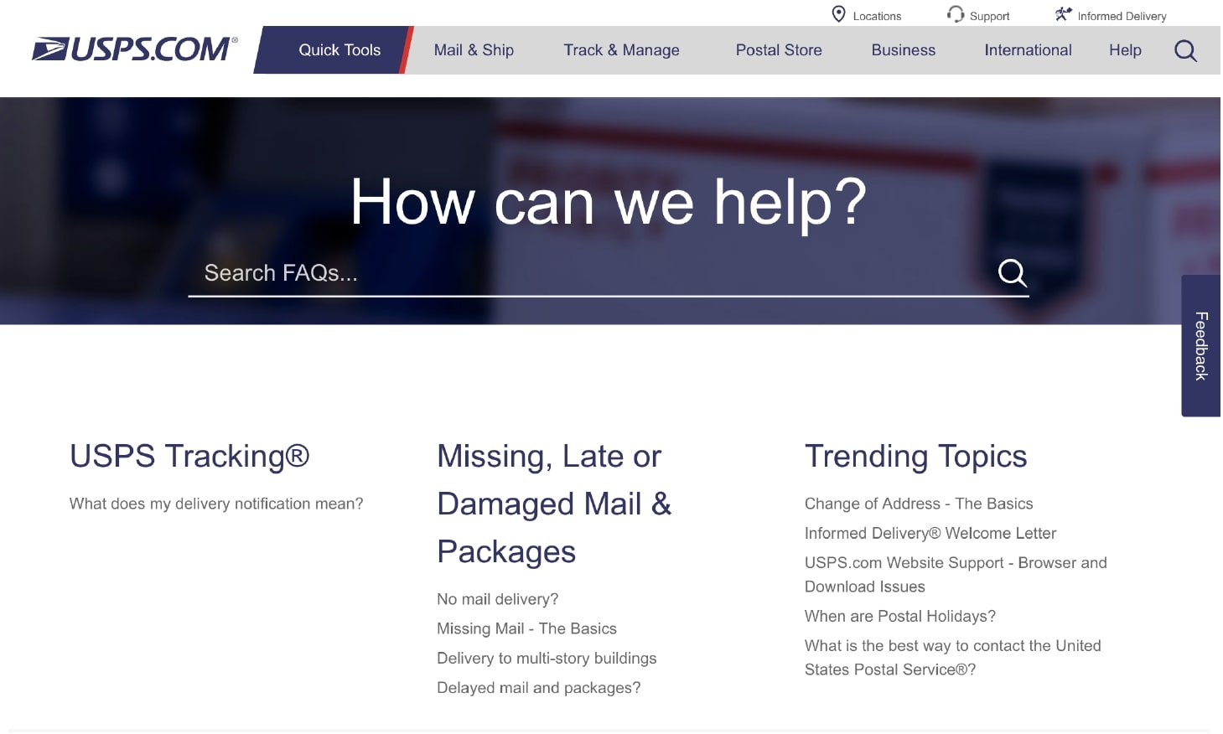The height and width of the screenshot is (734, 1223).
Task: Open "Delayed mail and packages?" article
Action: click(x=538, y=687)
